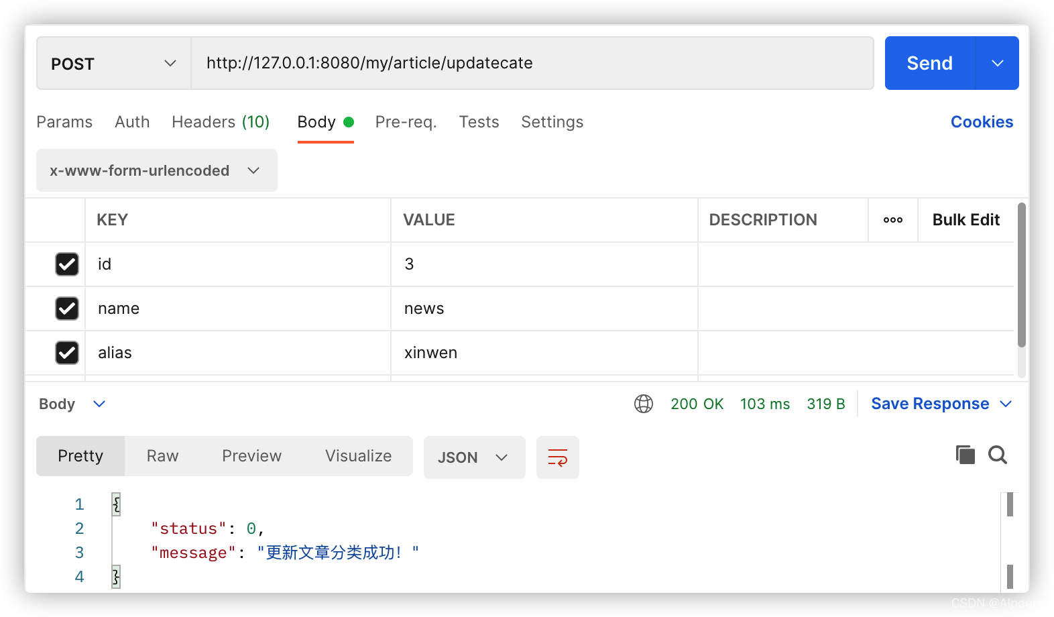1054x617 pixels.
Task: Select the Pretty response view
Action: point(80,456)
